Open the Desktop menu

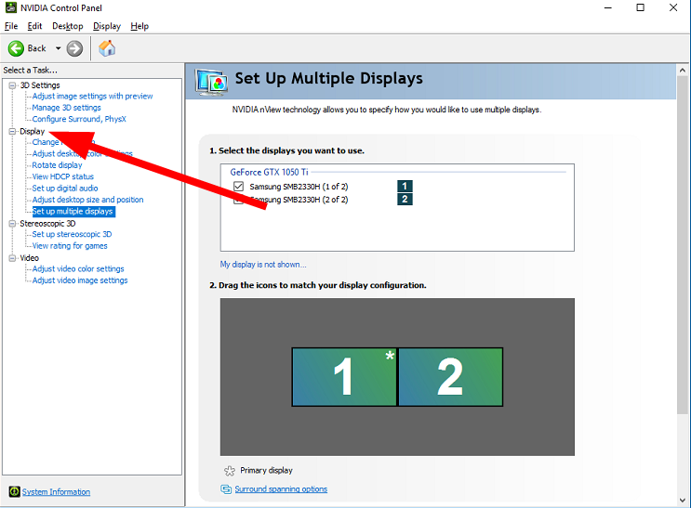point(67,26)
